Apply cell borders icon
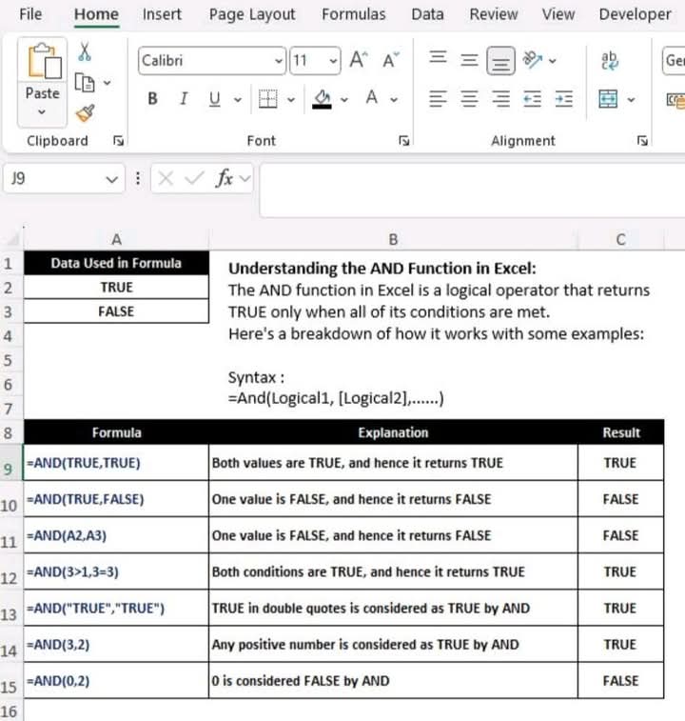Image resolution: width=685 pixels, height=721 pixels. coord(268,99)
